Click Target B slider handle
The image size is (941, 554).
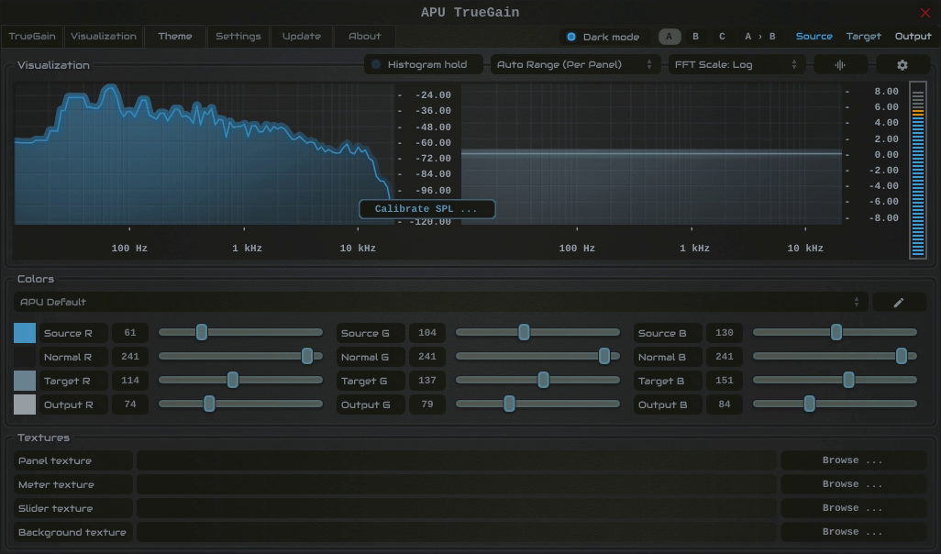848,380
